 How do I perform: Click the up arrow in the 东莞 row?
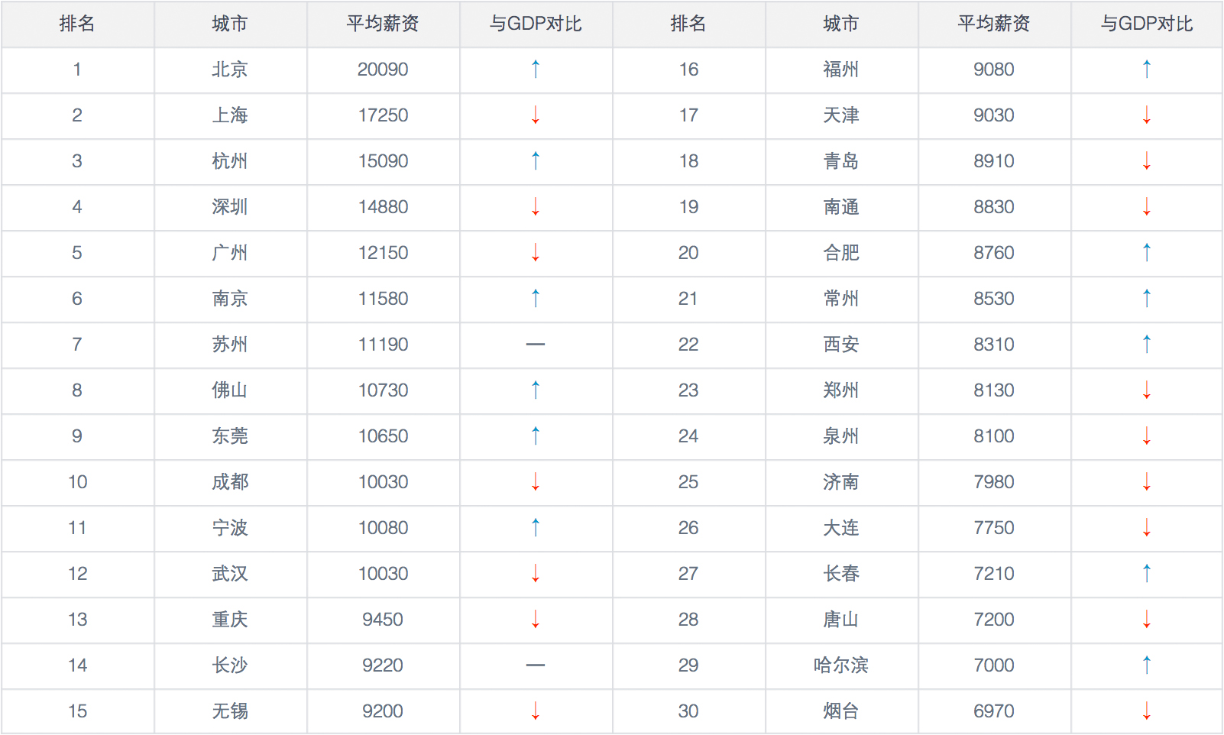[536, 436]
